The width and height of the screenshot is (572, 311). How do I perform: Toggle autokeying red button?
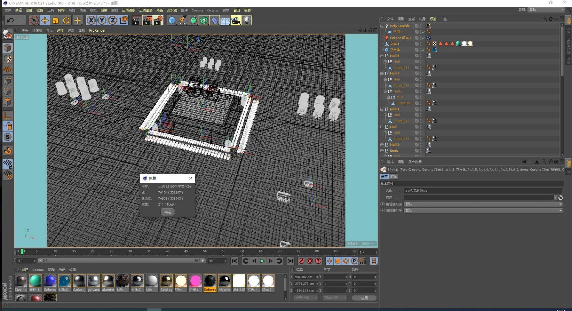(x=310, y=261)
